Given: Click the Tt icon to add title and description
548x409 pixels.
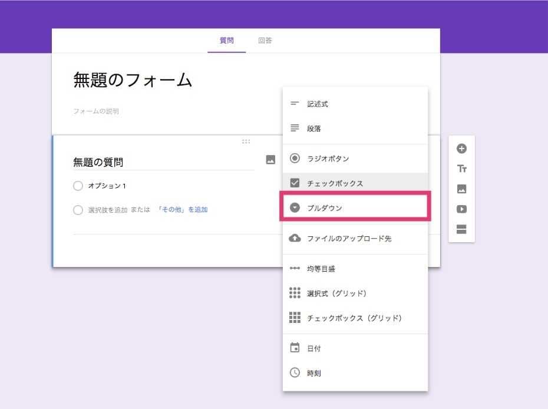Looking at the screenshot, I should point(462,168).
